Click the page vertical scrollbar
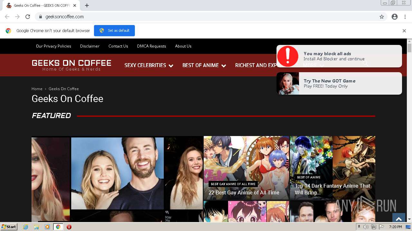 (409, 48)
